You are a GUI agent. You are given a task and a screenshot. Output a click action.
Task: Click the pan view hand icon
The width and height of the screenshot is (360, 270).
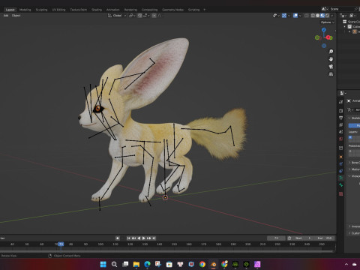331,59
